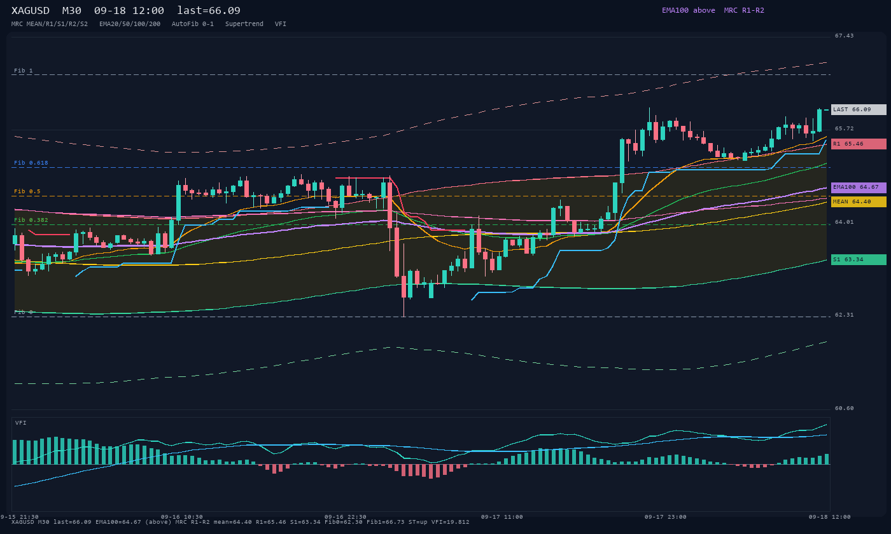Click the XAGUSD symbol in the title
The image size is (891, 534).
pos(31,10)
